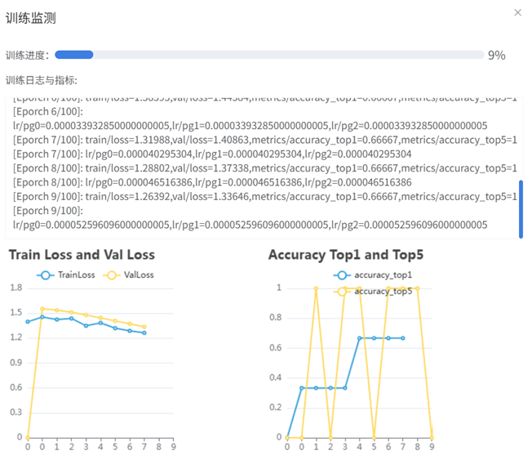Click the yellow ValLoss point at zero
The height and width of the screenshot is (464, 532).
point(28,437)
